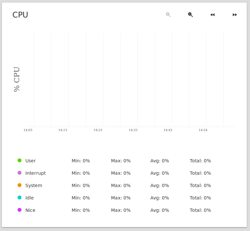The image size is (250, 231).
Task: Click the 14:33 time axis label
Action: click(x=133, y=130)
